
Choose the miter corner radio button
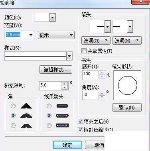13,106
